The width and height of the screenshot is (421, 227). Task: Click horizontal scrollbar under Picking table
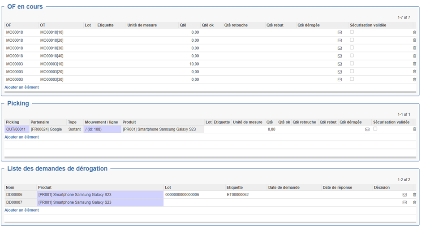click(x=210, y=157)
